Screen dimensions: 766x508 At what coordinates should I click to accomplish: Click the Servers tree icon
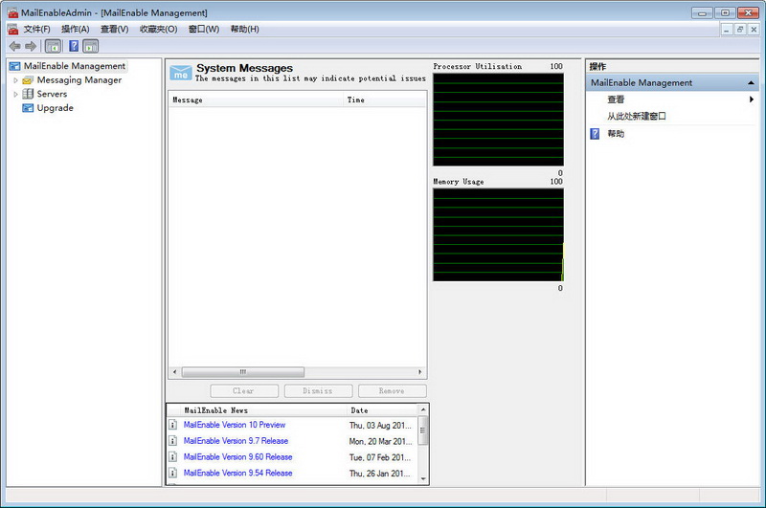[28, 94]
